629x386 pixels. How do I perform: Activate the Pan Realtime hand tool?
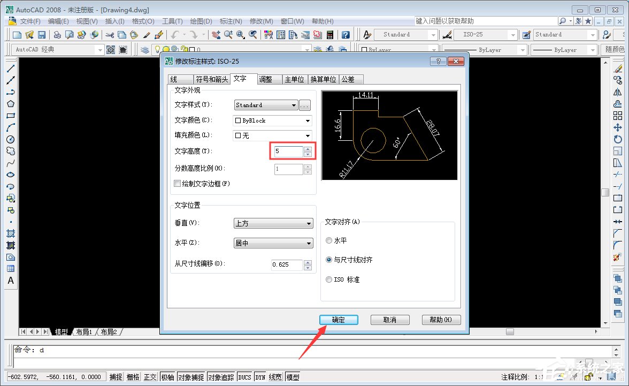tap(215, 34)
